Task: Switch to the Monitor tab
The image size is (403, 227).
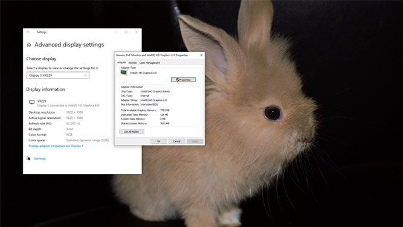Action: pyautogui.click(x=132, y=63)
